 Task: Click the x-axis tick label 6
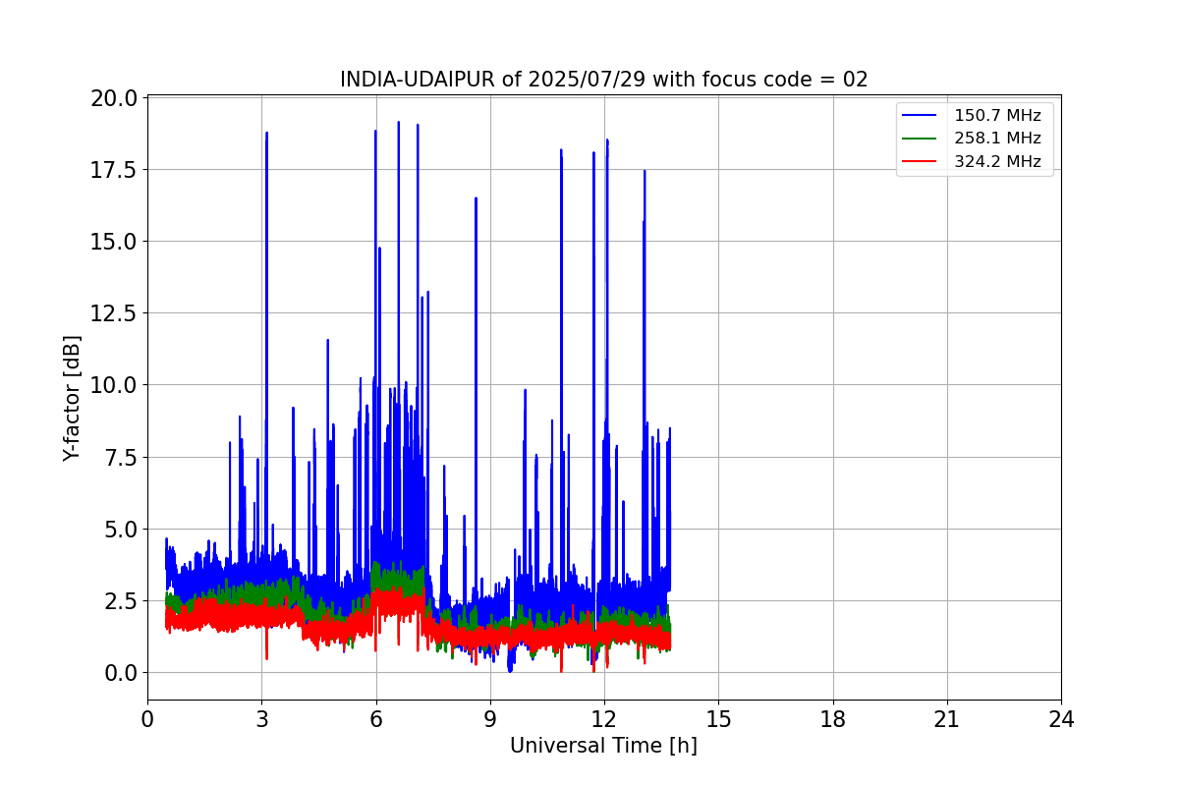tap(375, 719)
